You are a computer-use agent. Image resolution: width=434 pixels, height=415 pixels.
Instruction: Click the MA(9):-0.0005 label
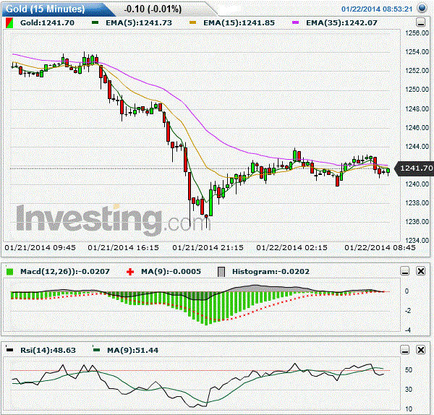click(x=171, y=271)
